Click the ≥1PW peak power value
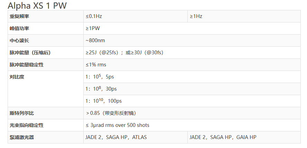The width and height of the screenshot is (307, 148). [93, 28]
